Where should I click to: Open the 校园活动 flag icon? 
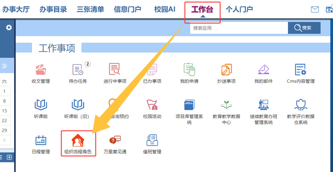click(x=152, y=105)
